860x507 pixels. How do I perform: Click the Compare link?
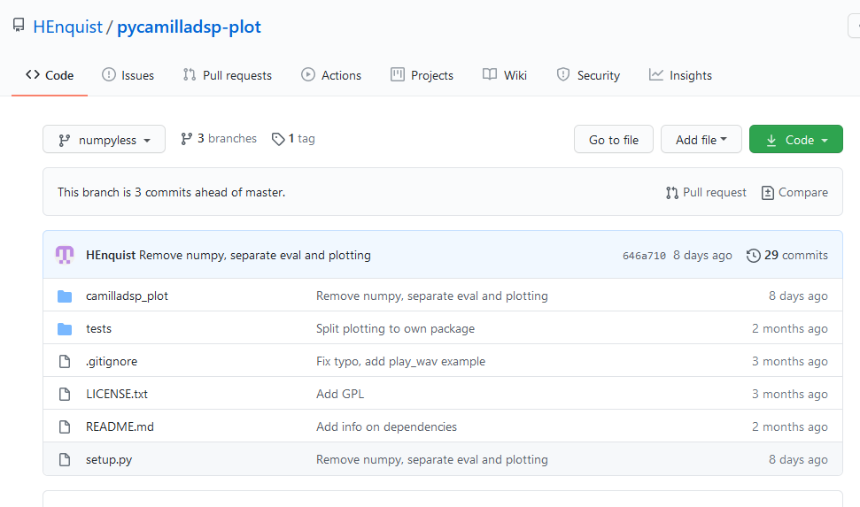[x=794, y=192]
